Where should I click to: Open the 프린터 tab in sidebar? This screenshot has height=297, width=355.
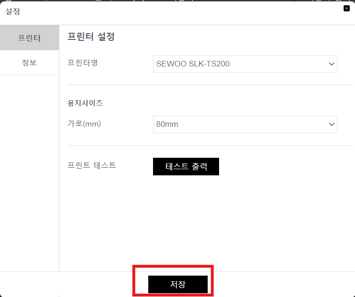[29, 38]
